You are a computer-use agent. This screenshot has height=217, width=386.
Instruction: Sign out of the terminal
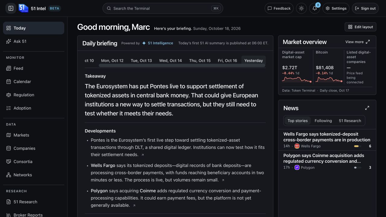pos(365,8)
